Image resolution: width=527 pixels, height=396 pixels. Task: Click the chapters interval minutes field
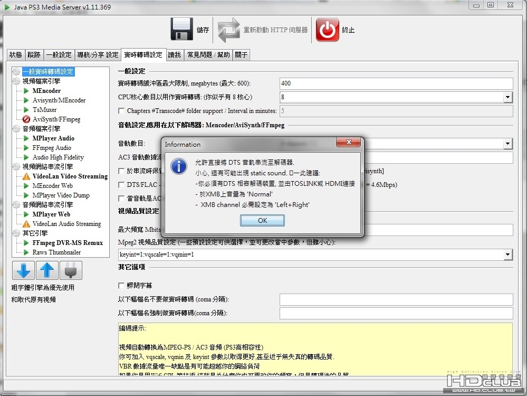pos(396,111)
